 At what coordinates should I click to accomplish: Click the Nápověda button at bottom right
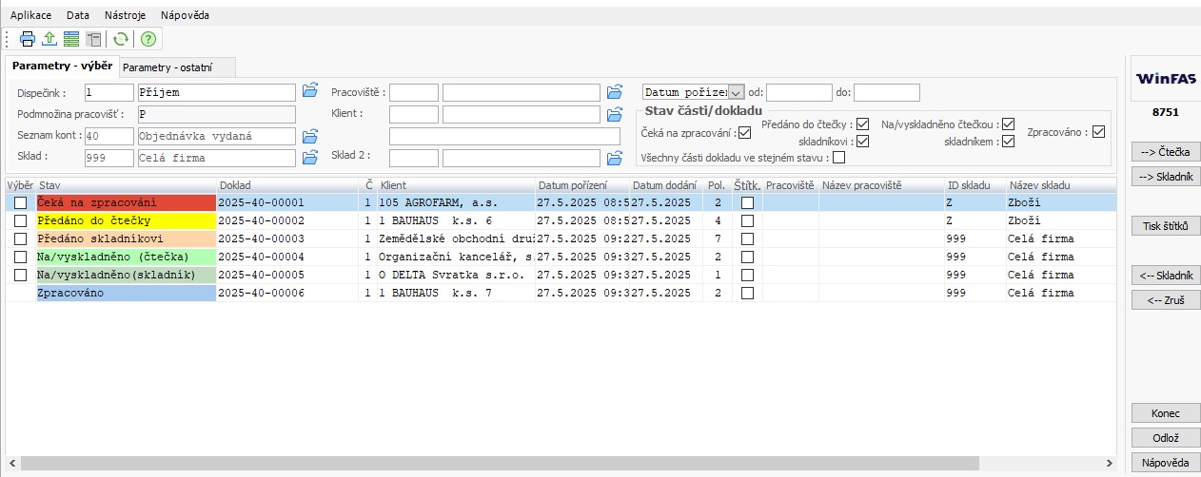point(1166,463)
